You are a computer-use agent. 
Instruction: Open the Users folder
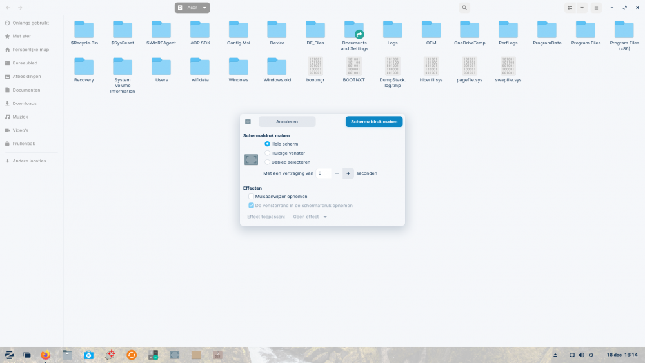coord(161,70)
